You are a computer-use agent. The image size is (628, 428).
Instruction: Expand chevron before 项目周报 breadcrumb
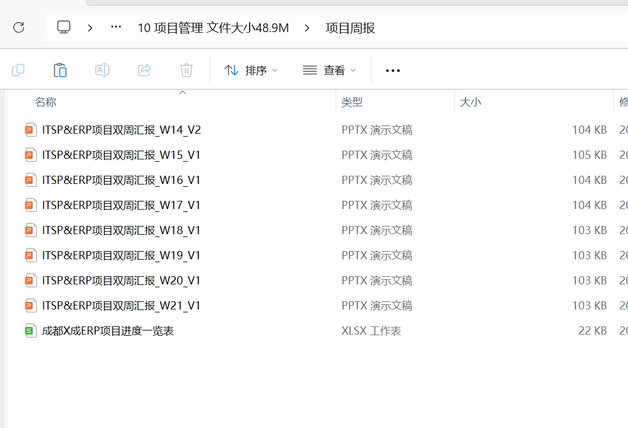tap(308, 27)
